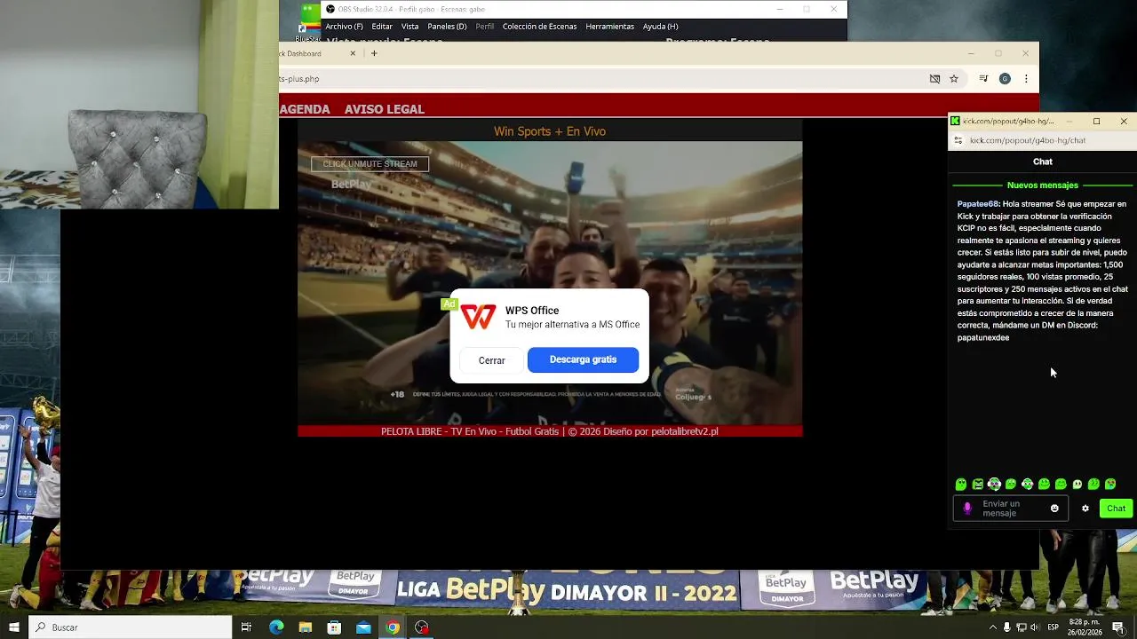Image resolution: width=1137 pixels, height=639 pixels.
Task: Open Task View on the taskbar
Action: click(246, 627)
